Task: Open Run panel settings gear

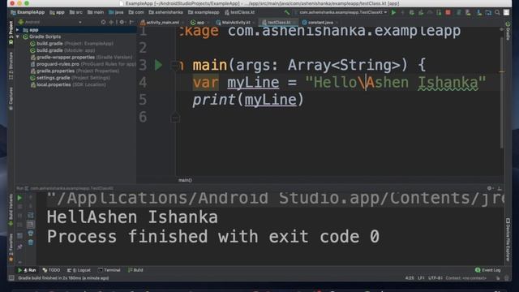Action: click(490, 188)
